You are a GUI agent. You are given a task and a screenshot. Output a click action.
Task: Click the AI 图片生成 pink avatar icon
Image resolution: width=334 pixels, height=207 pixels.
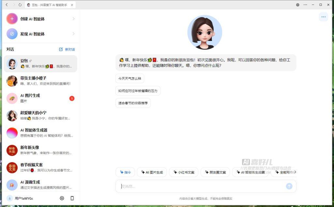coord(12,98)
